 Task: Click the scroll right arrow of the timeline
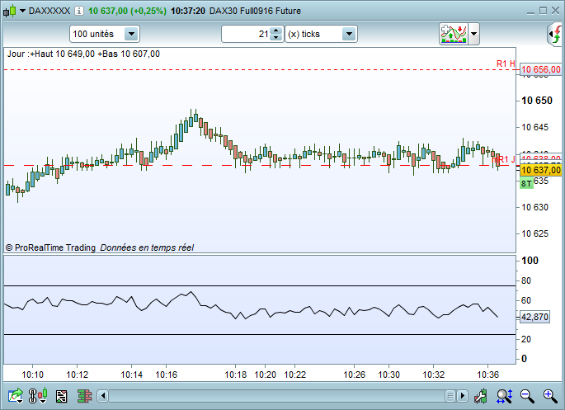pos(462,396)
